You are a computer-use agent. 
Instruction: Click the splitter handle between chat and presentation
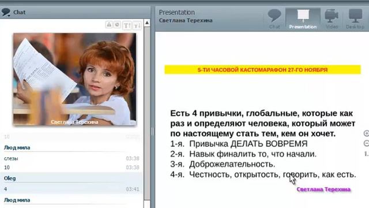pyautogui.click(x=152, y=131)
